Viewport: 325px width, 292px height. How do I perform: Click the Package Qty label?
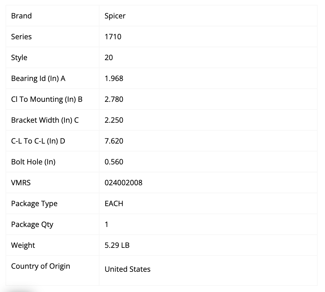point(32,225)
